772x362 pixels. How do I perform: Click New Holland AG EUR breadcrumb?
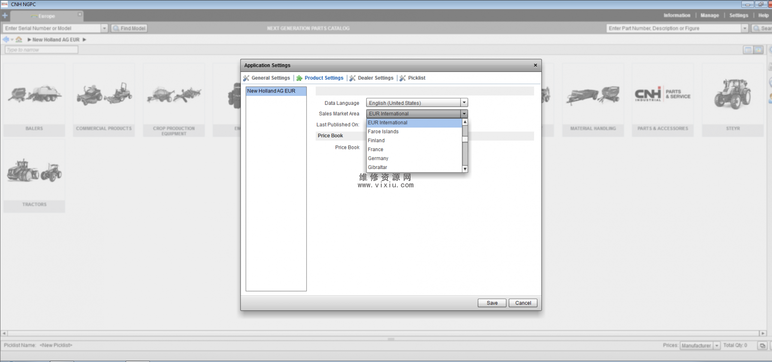click(x=56, y=40)
